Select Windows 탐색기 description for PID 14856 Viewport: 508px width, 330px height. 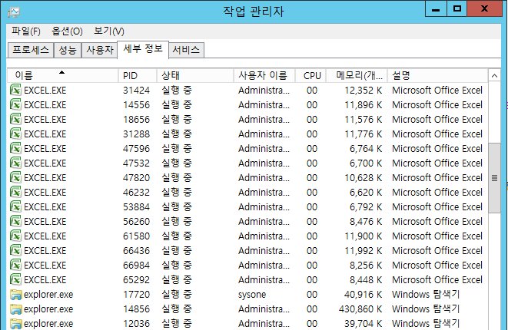tap(426, 309)
